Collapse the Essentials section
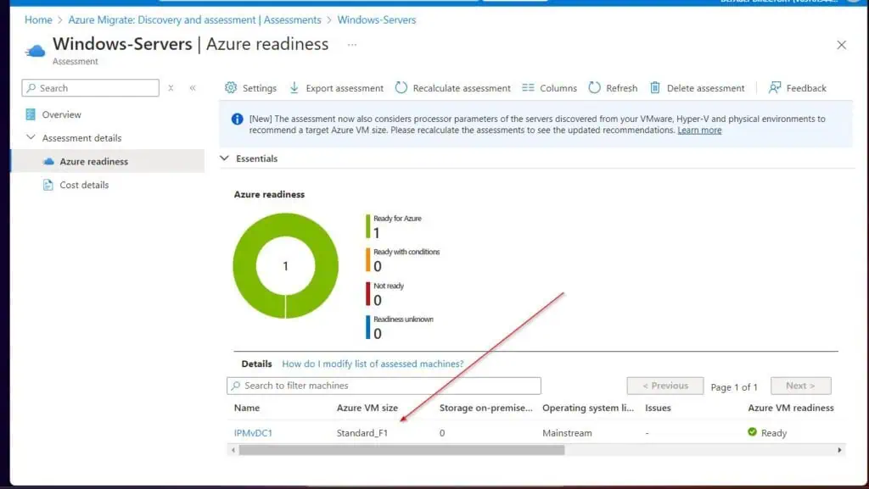 [224, 158]
